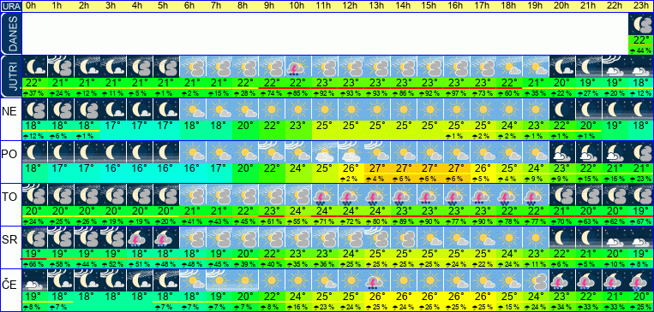Click the moon icon at PO 0h
Viewport: 654px width, 312px height.
point(34,152)
